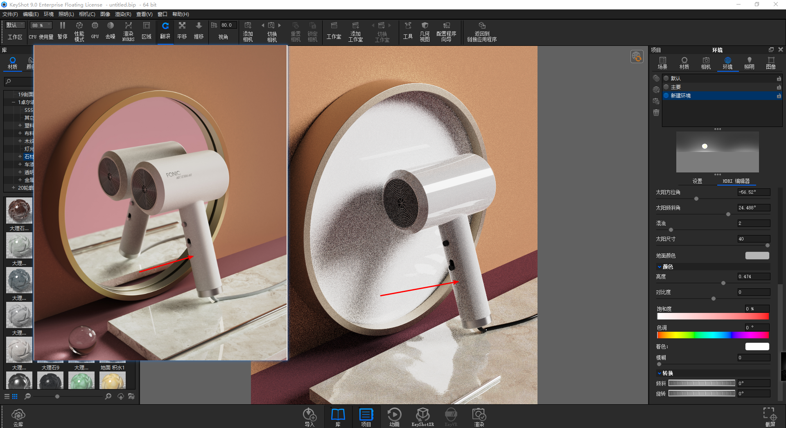
Task: Open the 照明(L) menu
Action: (x=66, y=14)
